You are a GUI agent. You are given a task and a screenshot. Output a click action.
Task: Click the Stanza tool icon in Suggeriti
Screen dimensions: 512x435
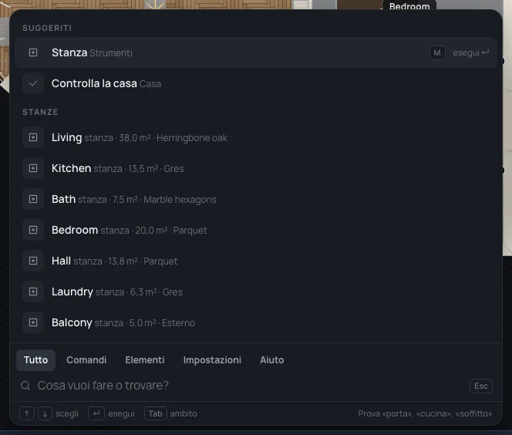click(x=33, y=52)
